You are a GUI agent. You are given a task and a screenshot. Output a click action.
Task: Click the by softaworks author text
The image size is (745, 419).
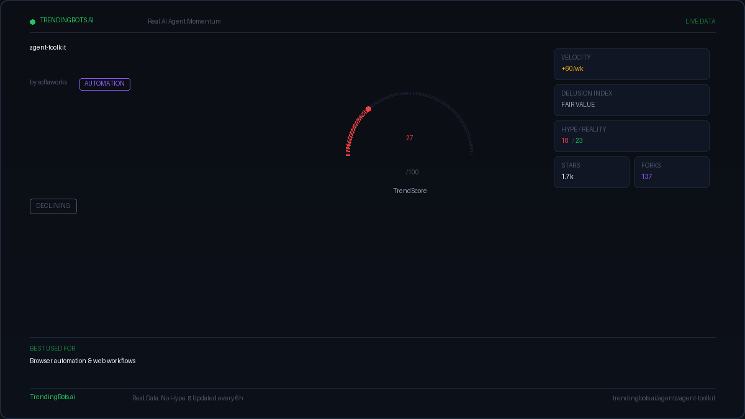(48, 83)
